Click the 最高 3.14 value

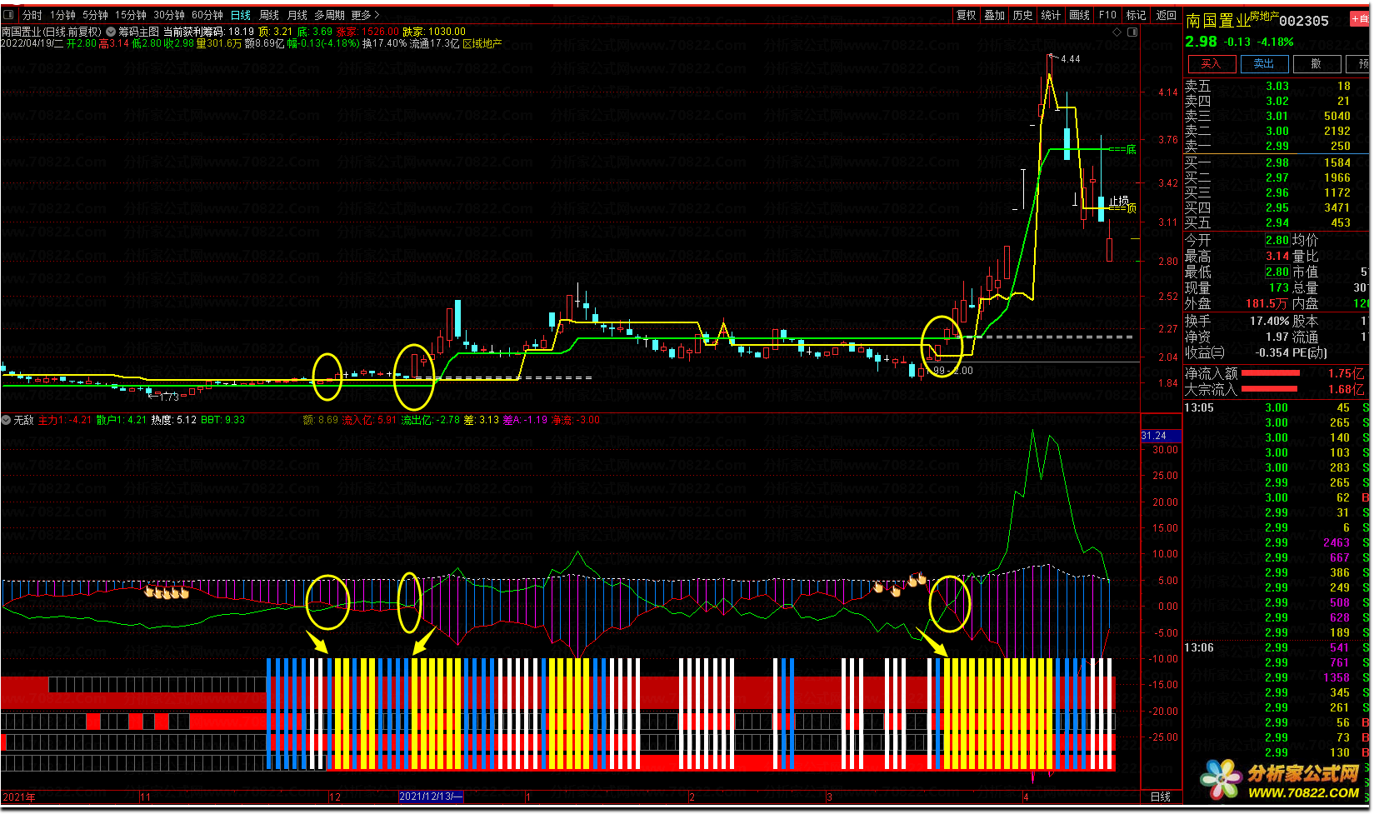(x=1277, y=256)
